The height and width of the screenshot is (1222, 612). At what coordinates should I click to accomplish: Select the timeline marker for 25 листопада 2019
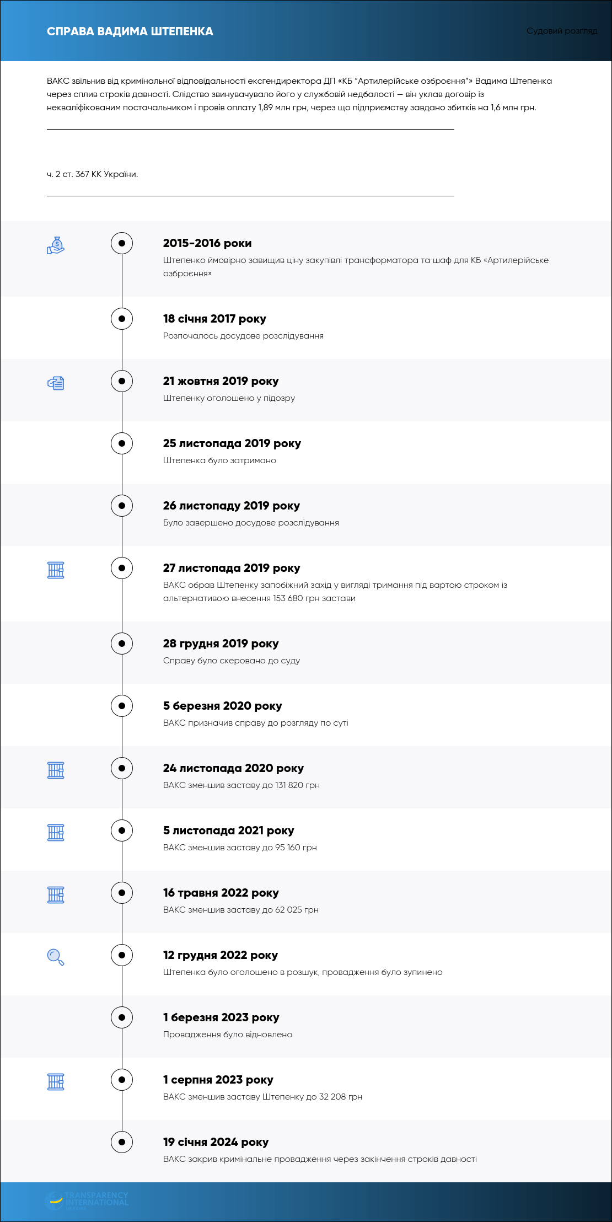click(122, 443)
